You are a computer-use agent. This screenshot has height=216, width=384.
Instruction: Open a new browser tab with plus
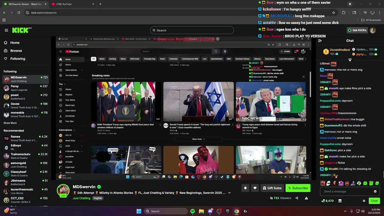[100, 4]
